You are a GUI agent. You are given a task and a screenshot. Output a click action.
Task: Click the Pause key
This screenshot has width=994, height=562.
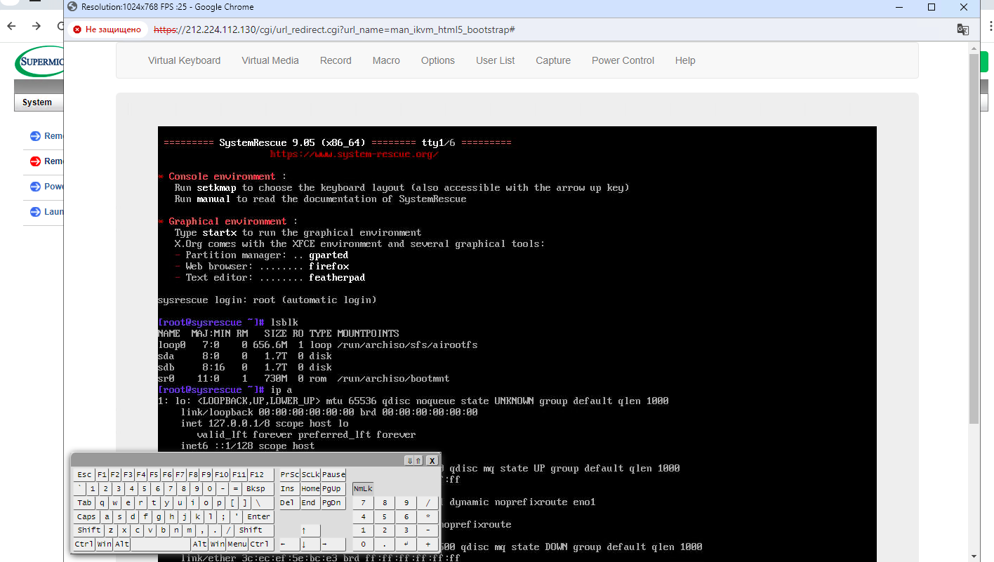333,474
